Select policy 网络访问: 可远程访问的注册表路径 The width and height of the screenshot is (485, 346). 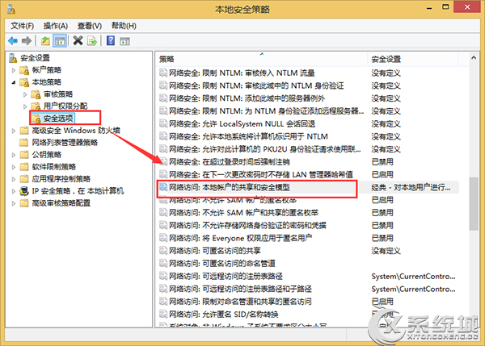pos(226,276)
